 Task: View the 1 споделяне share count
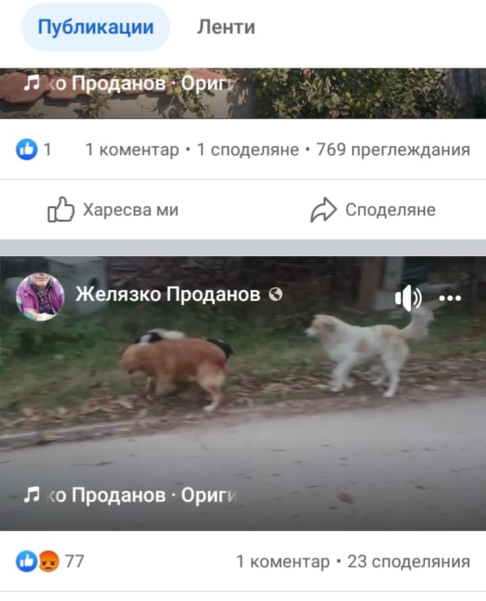247,149
